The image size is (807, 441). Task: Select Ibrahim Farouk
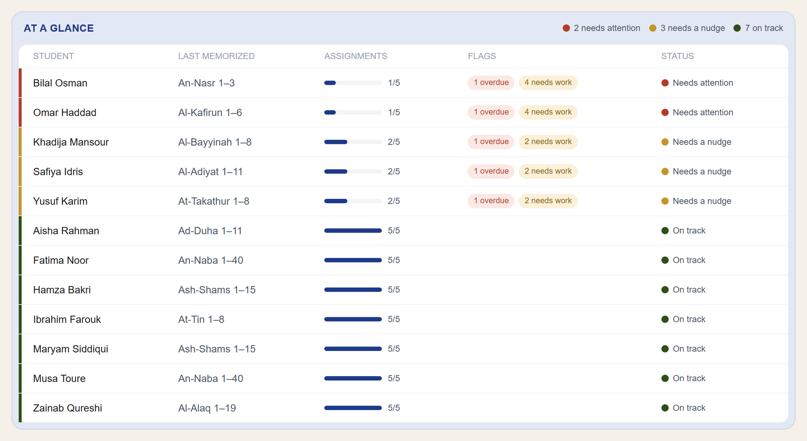pyautogui.click(x=67, y=319)
